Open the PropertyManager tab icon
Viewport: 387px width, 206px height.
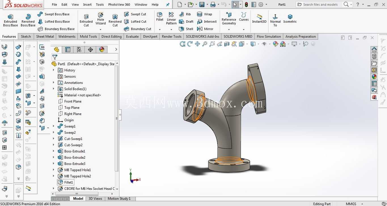[68, 50]
